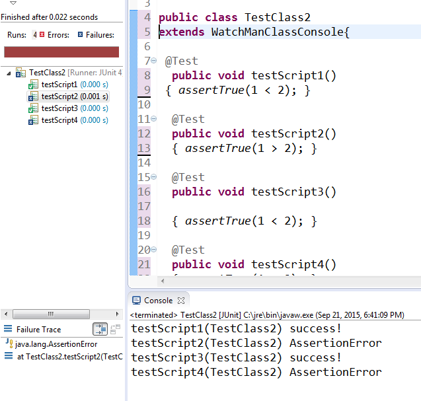
Task: Click line number 4 in the gutter
Action: point(147,17)
